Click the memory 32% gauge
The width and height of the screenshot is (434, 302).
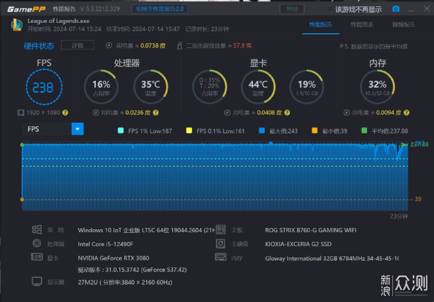point(377,87)
